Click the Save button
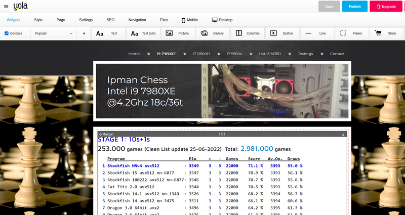The height and width of the screenshot is (215, 405). (x=329, y=7)
